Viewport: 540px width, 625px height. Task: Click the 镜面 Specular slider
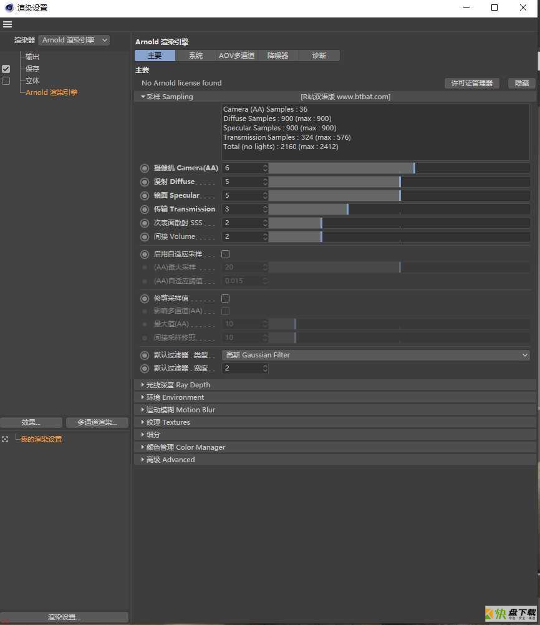[399, 195]
